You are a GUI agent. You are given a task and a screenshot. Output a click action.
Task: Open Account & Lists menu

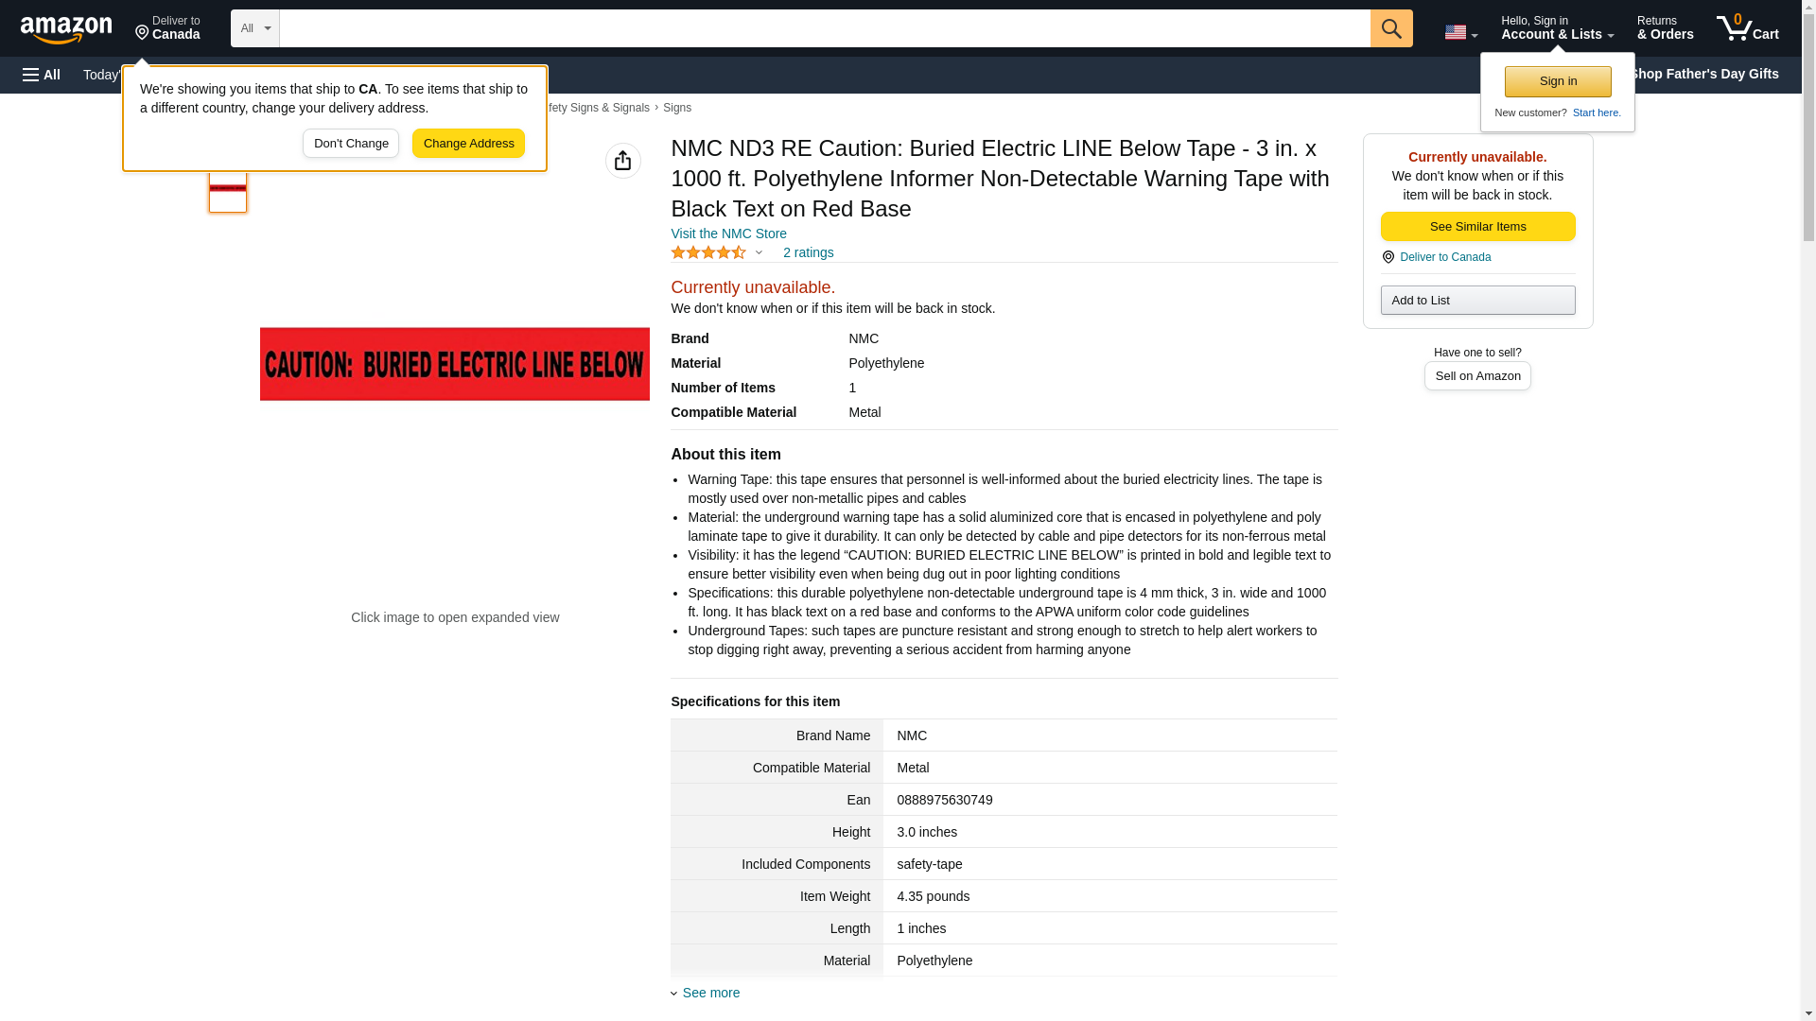pyautogui.click(x=1556, y=28)
